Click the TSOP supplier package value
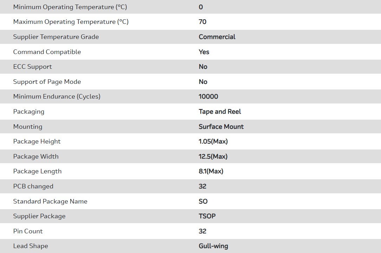The image size is (381, 253). [x=207, y=216]
